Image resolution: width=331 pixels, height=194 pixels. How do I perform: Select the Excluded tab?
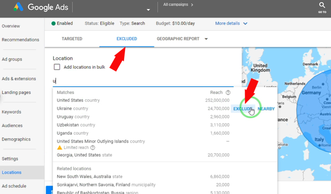click(127, 39)
